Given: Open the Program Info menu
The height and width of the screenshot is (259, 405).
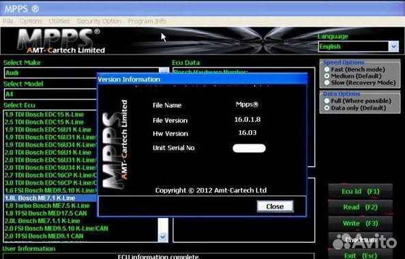Looking at the screenshot, I should pos(147,21).
